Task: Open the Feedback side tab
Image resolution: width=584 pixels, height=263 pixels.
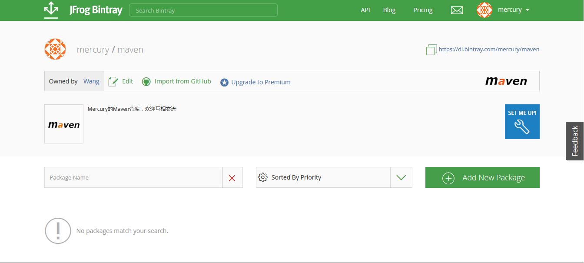Action: (575, 141)
